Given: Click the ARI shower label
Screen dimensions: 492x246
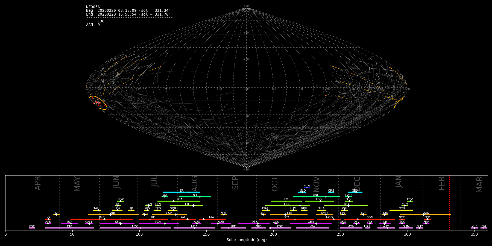Looking at the screenshot, I should [x=113, y=213].
